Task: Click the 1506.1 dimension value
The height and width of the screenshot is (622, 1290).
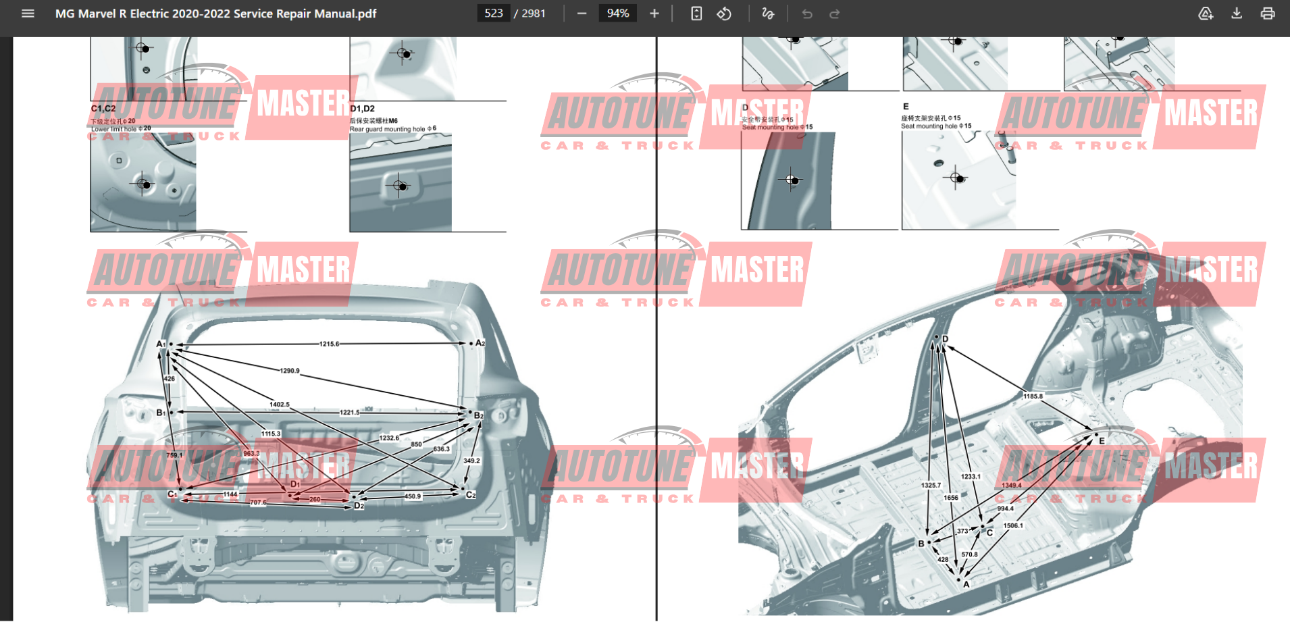Action: [1013, 525]
